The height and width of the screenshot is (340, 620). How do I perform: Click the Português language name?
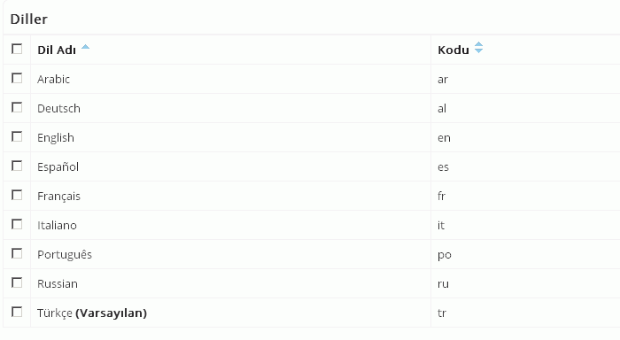(65, 255)
